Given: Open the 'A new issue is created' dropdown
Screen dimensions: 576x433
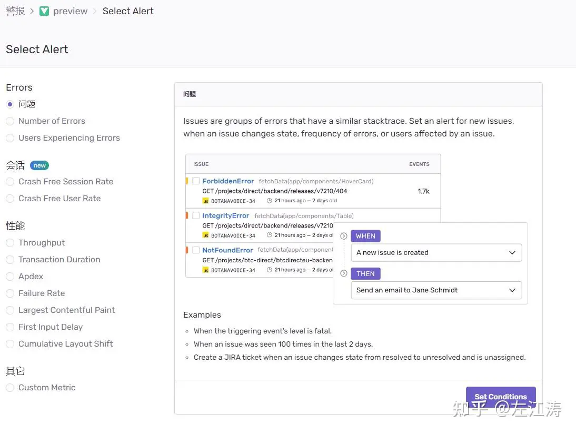Looking at the screenshot, I should tap(436, 253).
